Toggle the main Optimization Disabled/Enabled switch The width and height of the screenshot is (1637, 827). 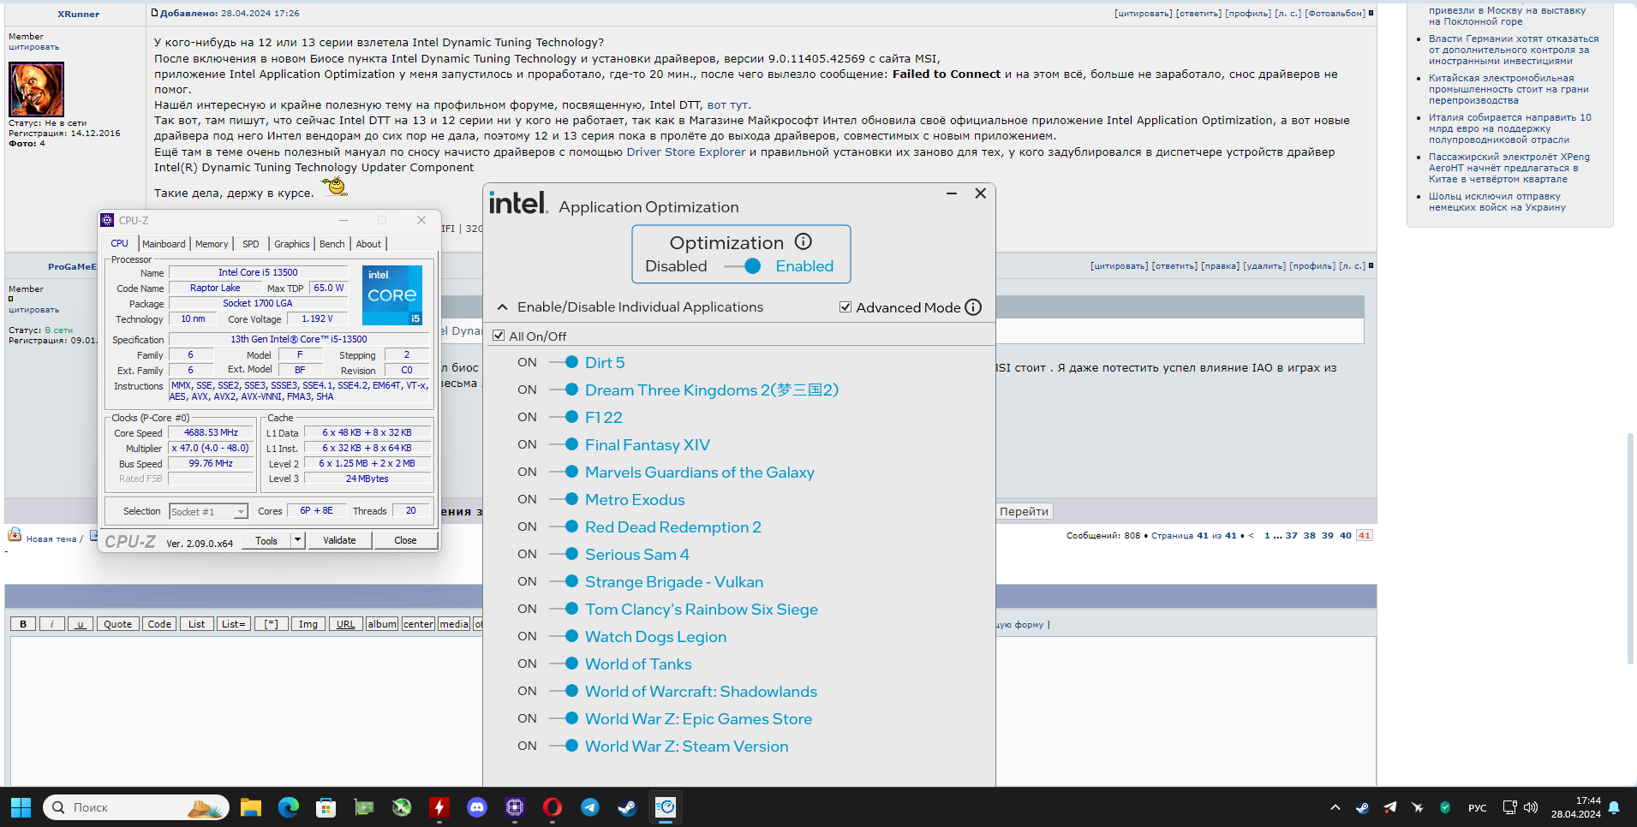(x=743, y=266)
